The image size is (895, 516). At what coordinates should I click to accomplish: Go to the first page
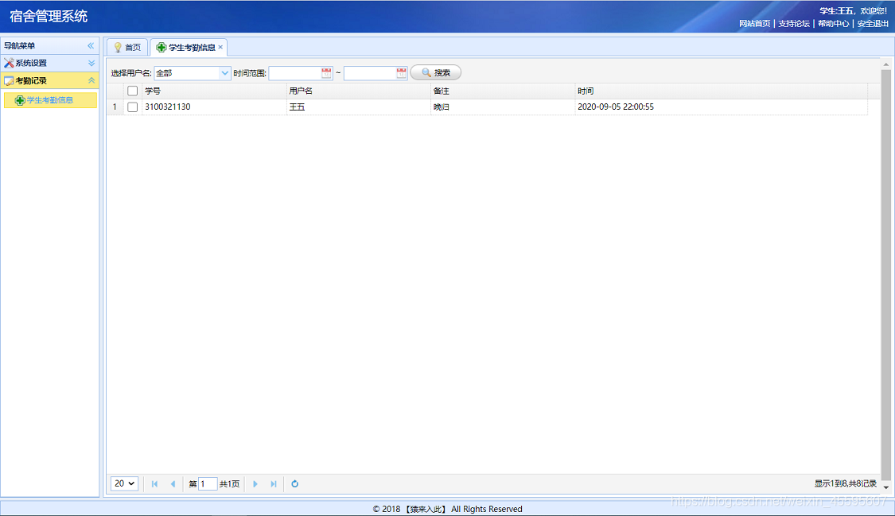(154, 484)
